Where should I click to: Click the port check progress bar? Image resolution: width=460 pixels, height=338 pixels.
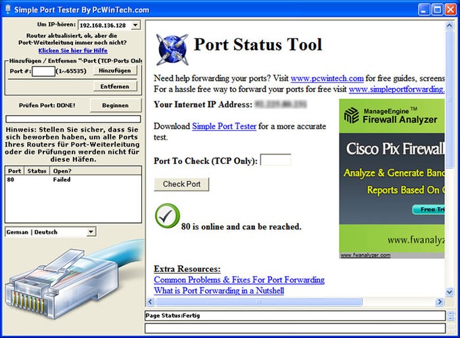73,119
